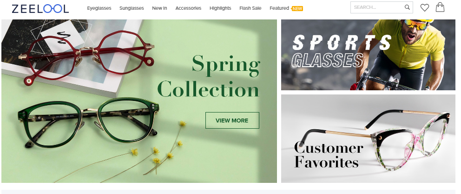Focus the search input field
The image size is (461, 194).
pyautogui.click(x=378, y=7)
